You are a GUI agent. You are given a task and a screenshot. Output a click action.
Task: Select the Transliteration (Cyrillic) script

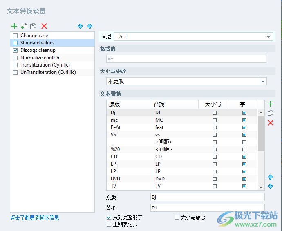point(52,65)
